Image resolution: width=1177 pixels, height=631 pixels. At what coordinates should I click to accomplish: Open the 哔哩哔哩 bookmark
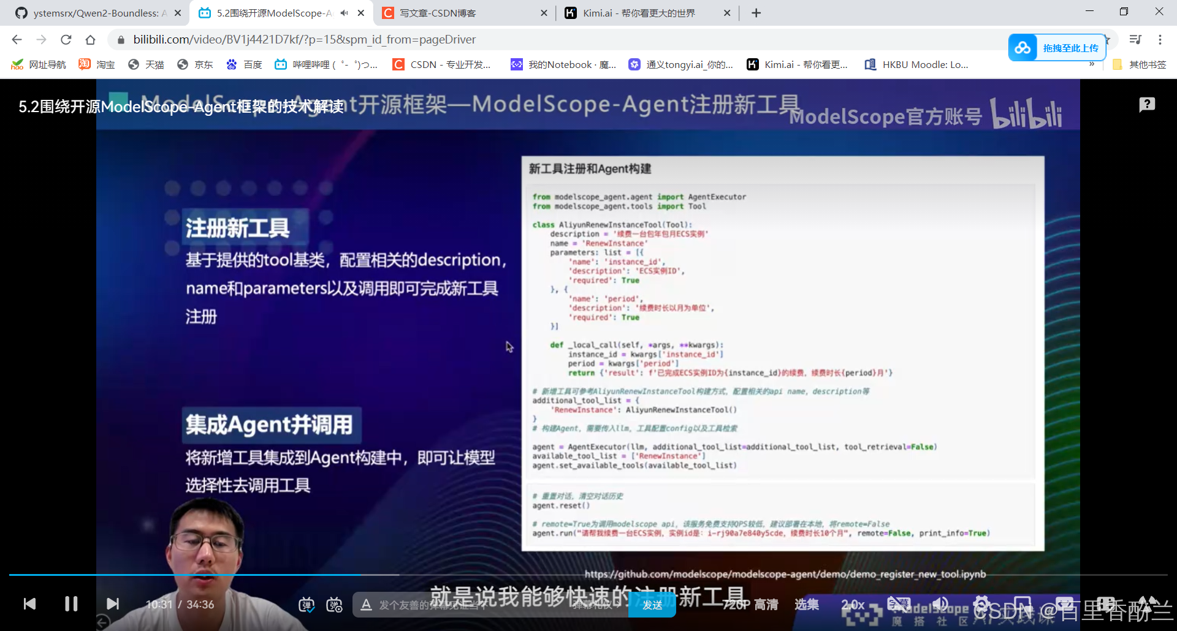tap(326, 64)
